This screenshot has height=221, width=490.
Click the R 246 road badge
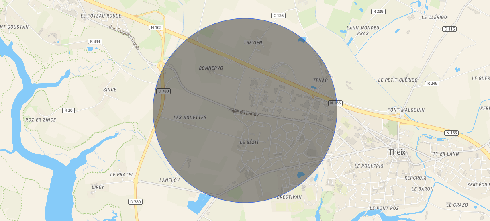[x=432, y=84]
